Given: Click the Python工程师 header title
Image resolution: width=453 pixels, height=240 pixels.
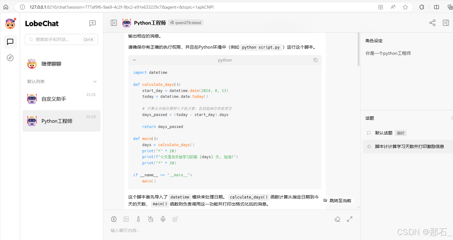Looking at the screenshot, I should pyautogui.click(x=150, y=23).
